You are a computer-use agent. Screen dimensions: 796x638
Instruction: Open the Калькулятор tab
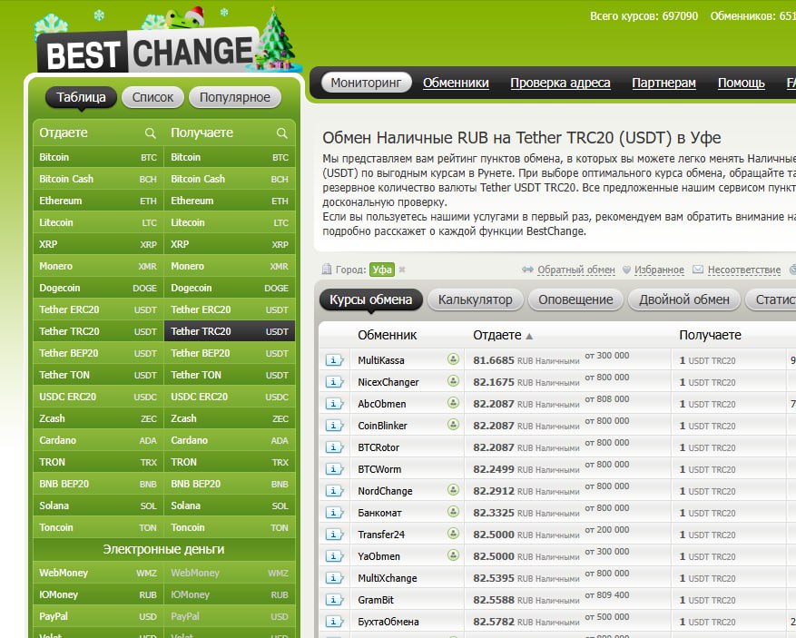pos(475,299)
